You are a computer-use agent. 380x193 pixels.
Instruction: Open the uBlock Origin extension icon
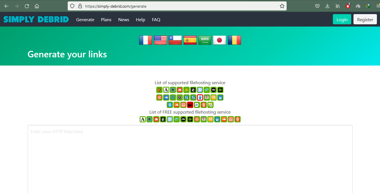[348, 6]
